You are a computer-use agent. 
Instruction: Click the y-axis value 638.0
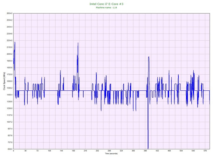tap(10, 149)
